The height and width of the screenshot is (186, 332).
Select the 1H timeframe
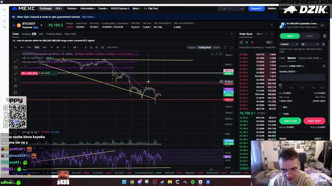coord(51,47)
